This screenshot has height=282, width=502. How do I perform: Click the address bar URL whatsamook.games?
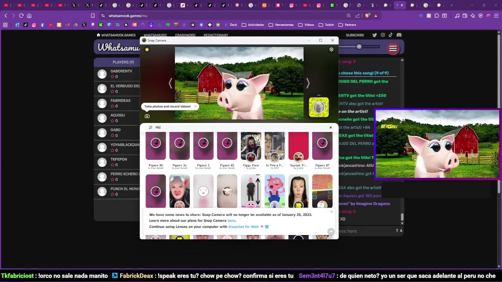[x=128, y=16]
